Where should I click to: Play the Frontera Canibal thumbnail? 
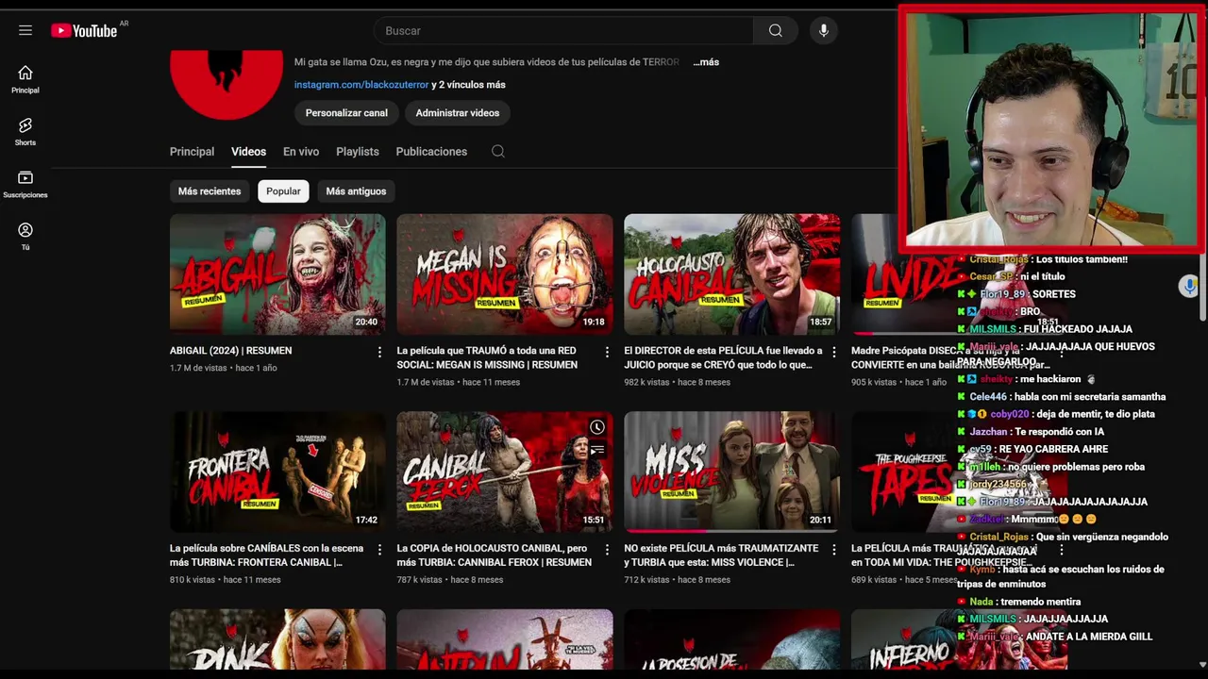pyautogui.click(x=277, y=472)
